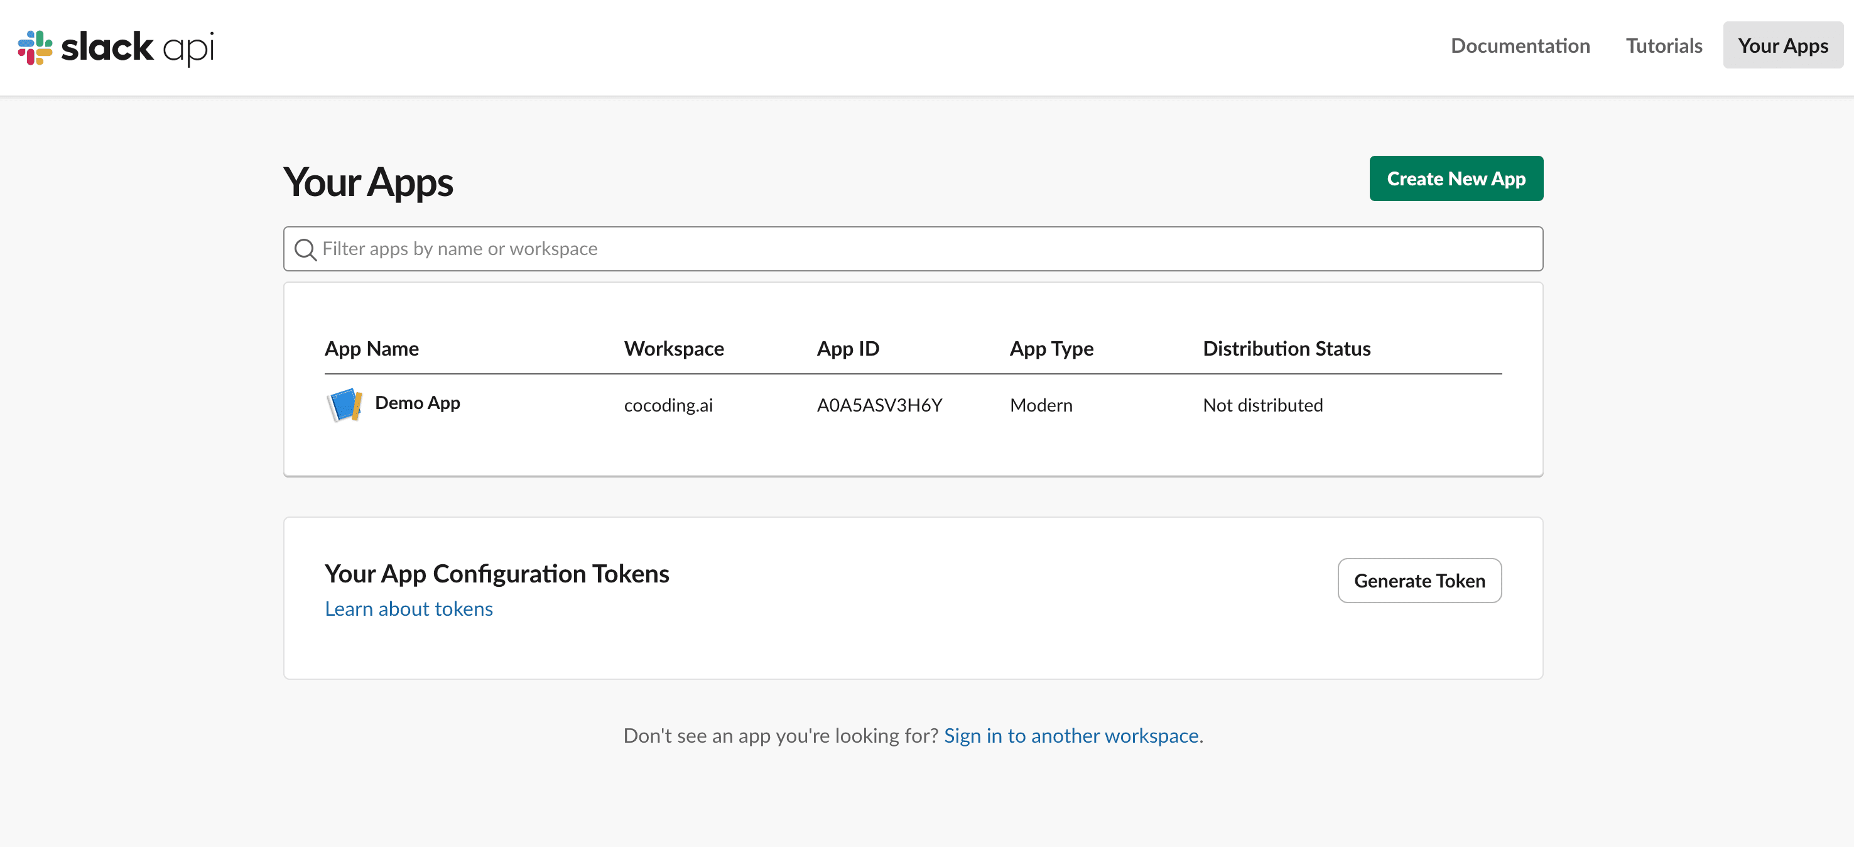Focus the Filter apps search field
Viewport: 1854px width, 847px height.
click(913, 249)
